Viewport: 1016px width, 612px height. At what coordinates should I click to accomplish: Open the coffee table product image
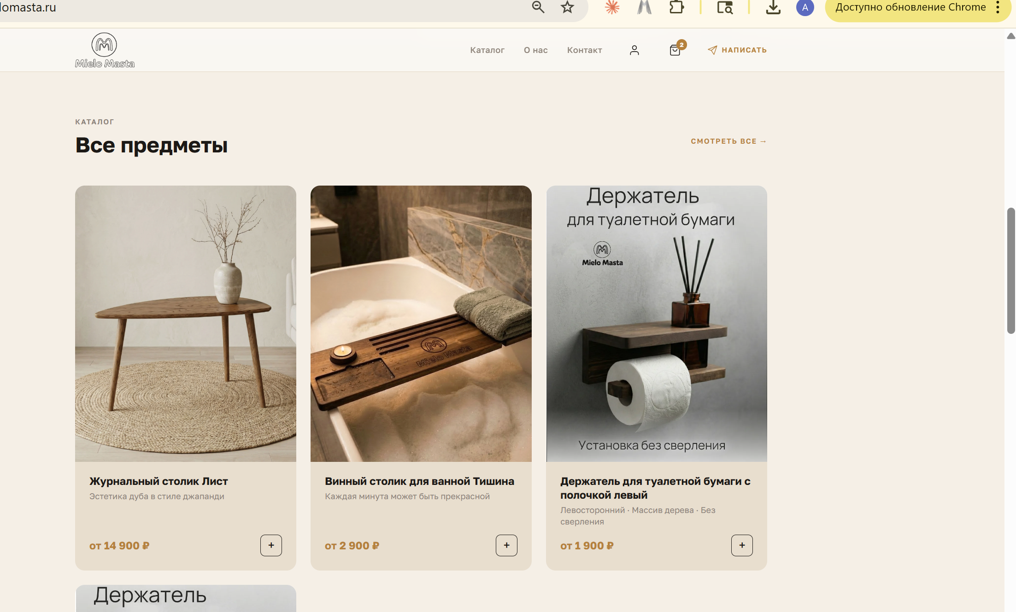pos(186,323)
